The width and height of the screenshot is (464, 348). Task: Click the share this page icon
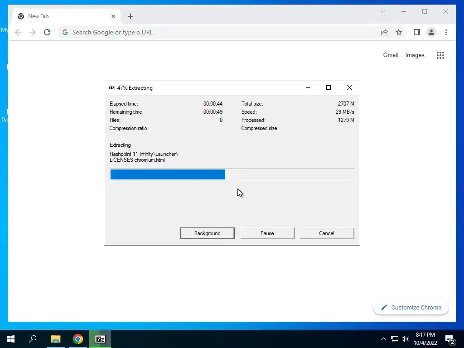384,32
